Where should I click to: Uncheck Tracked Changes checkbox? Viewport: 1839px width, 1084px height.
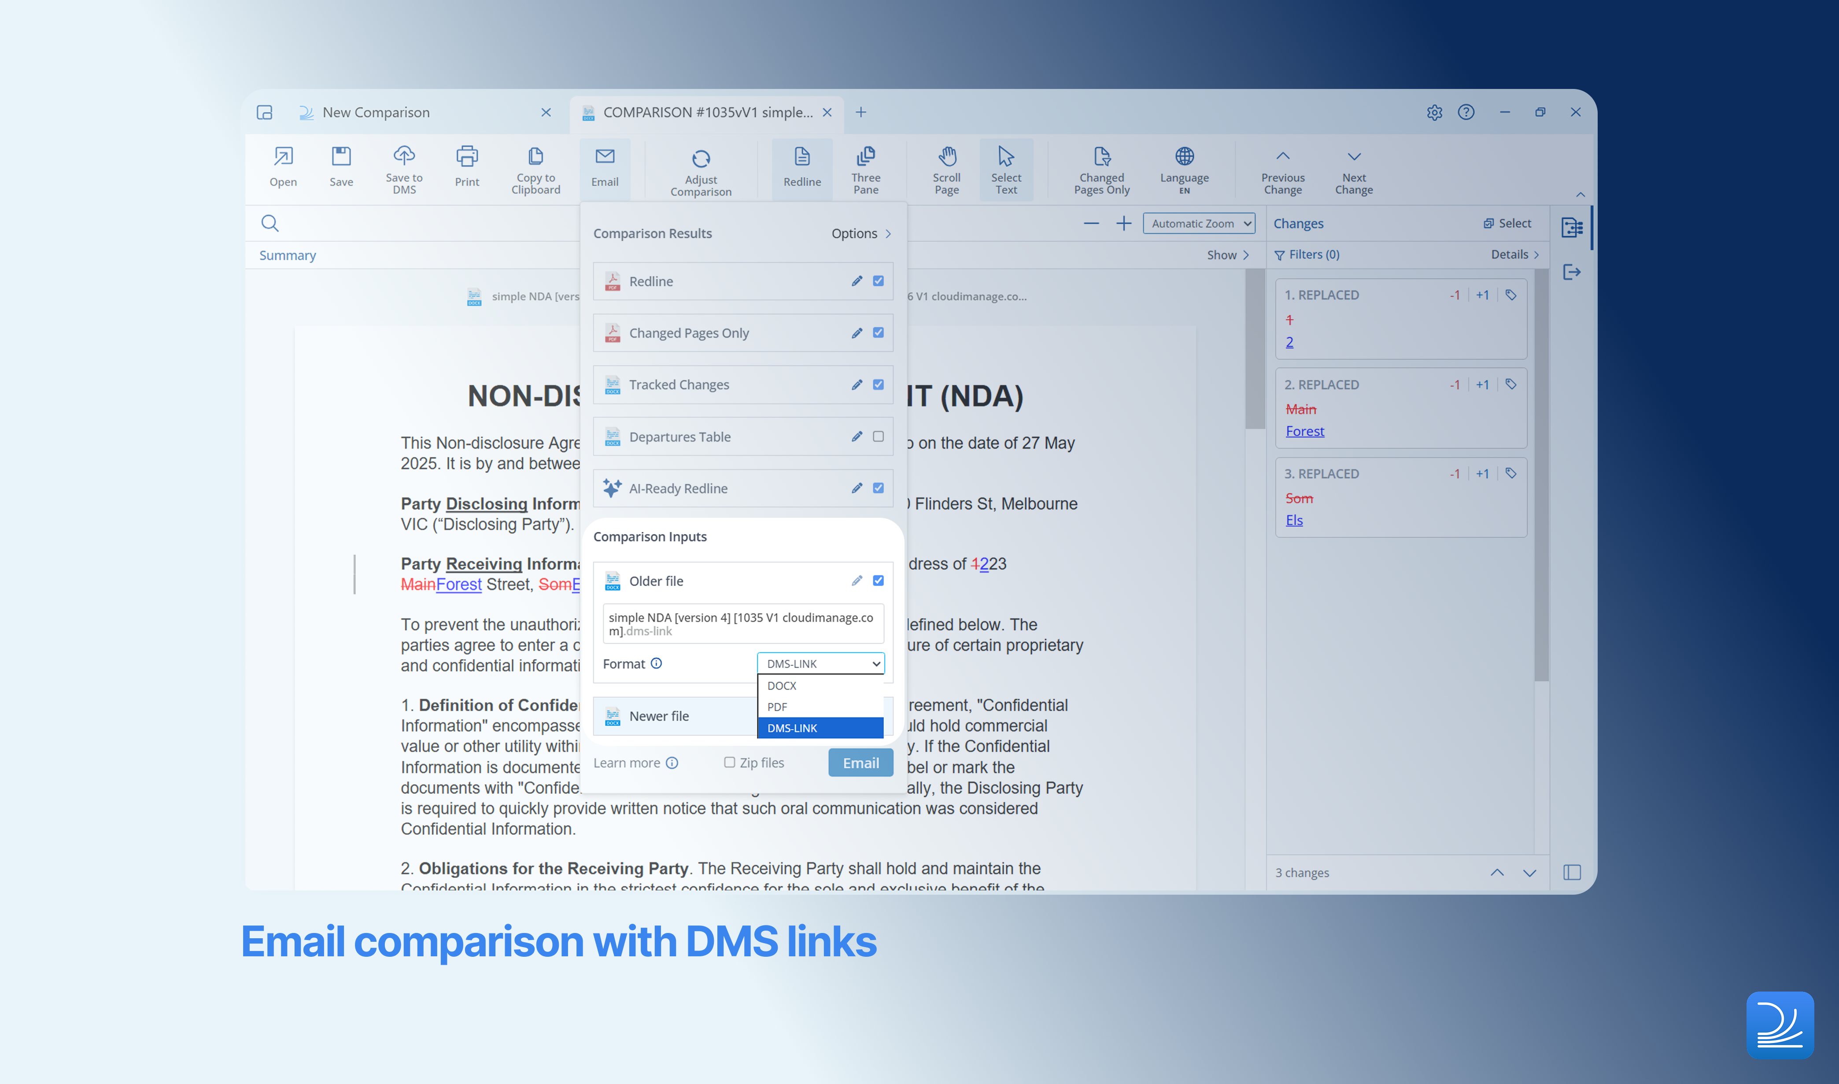(x=878, y=385)
